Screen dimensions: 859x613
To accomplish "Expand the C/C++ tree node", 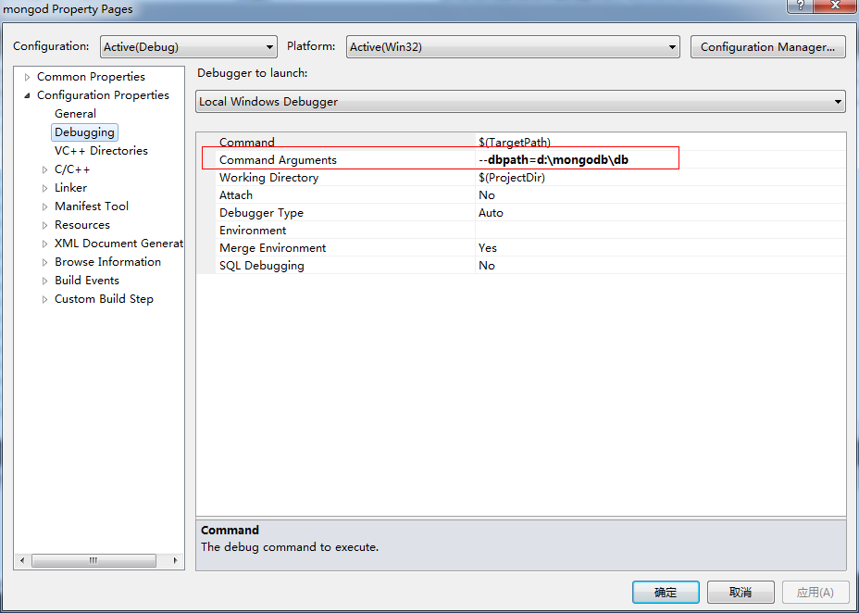I will [43, 169].
